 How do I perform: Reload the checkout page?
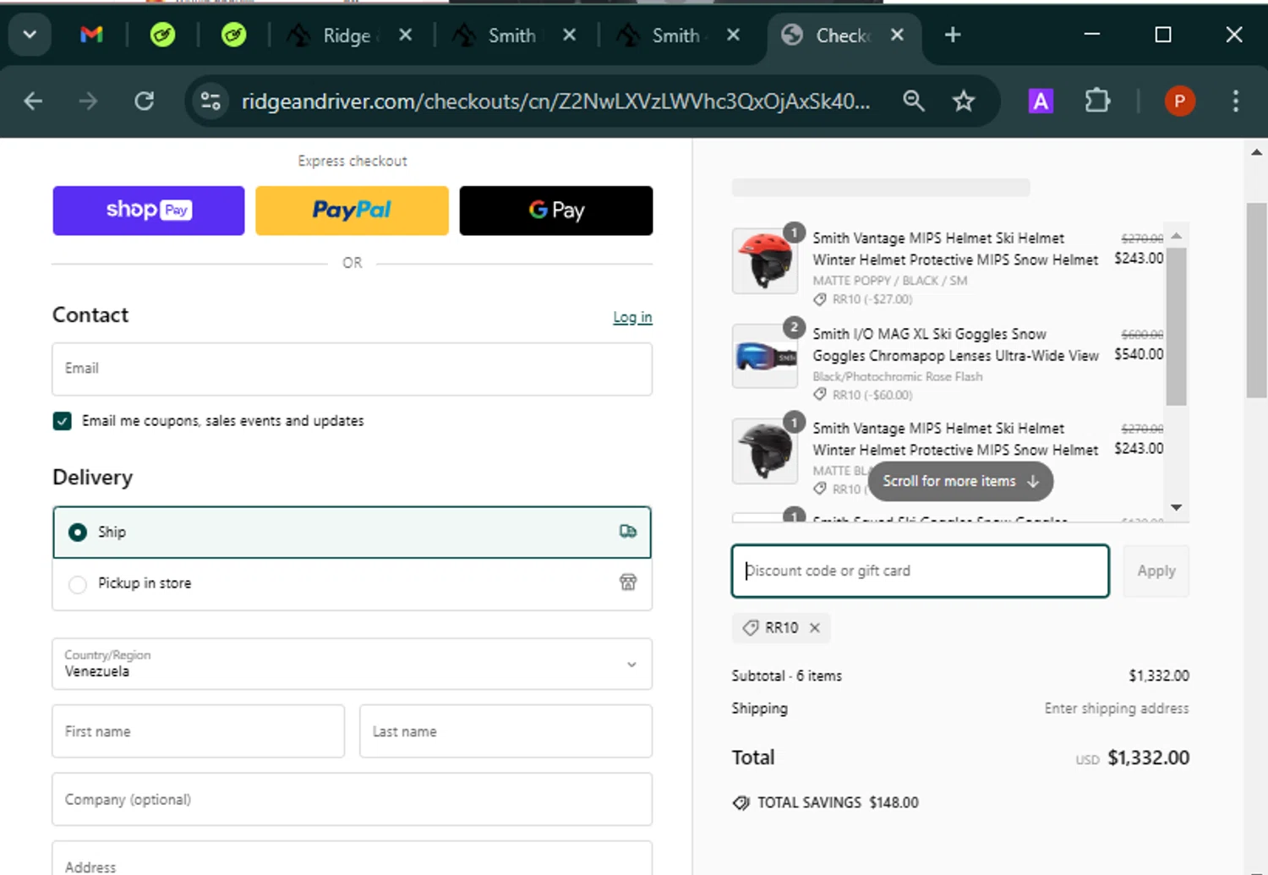tap(145, 101)
